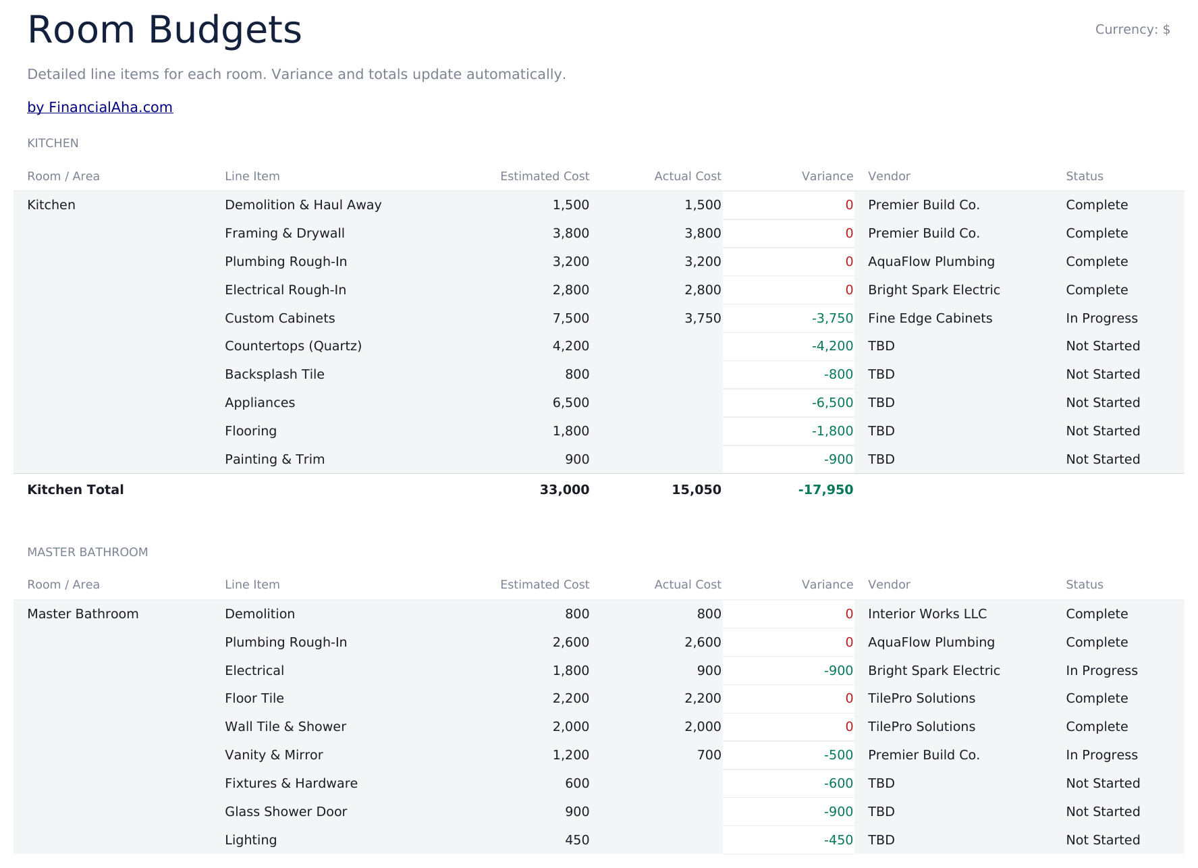Select Demolition & Haul Away line item

click(303, 205)
